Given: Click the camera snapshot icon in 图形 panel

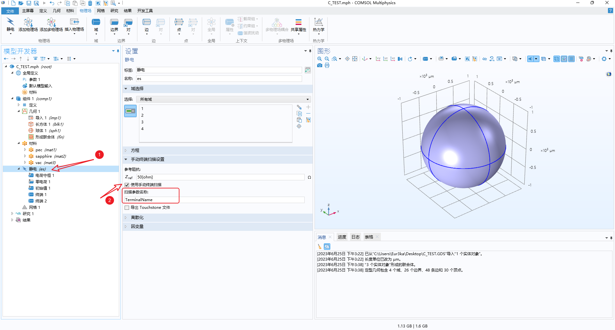Looking at the screenshot, I should point(320,66).
